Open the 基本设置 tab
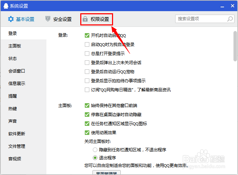Image resolution: width=238 pixels, height=175 pixels. 21,19
